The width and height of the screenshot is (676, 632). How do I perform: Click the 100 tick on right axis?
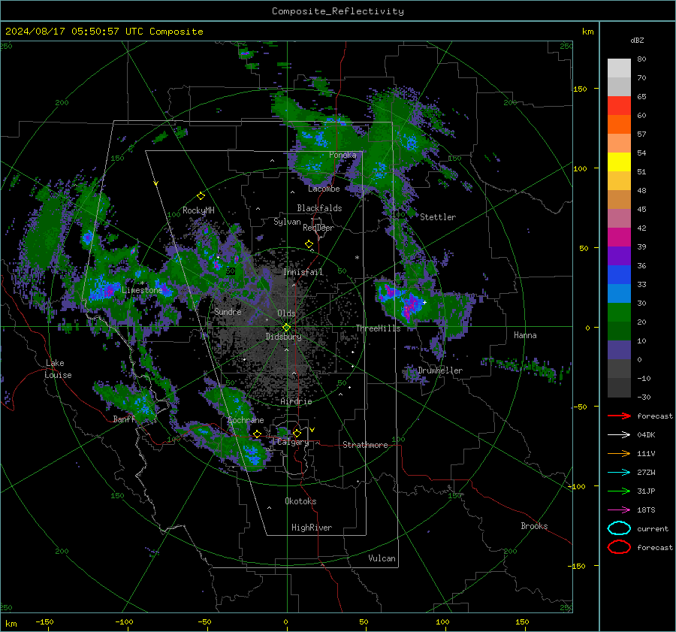point(580,168)
